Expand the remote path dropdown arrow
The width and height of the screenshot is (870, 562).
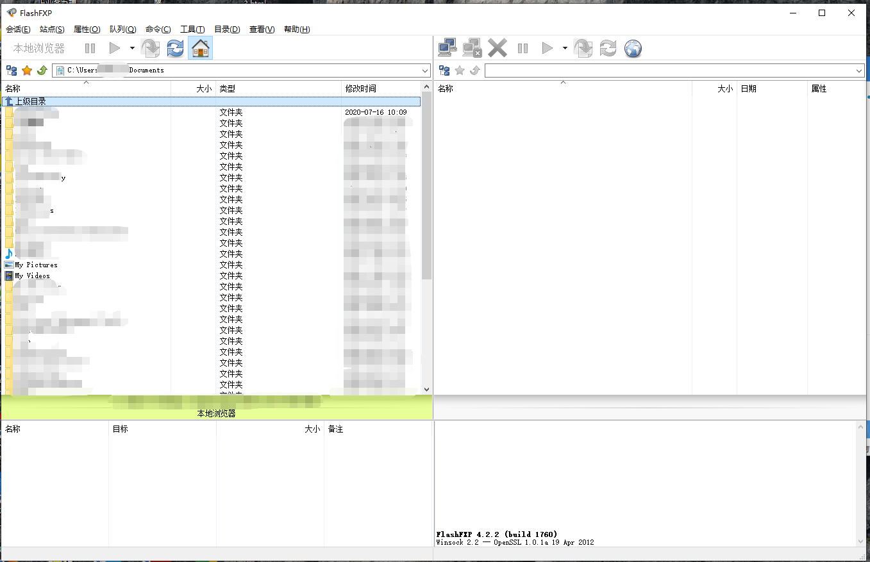(859, 70)
